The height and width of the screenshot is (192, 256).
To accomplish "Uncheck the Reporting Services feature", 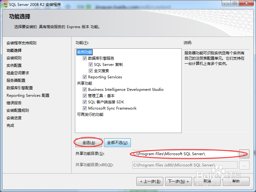I will tap(85, 77).
